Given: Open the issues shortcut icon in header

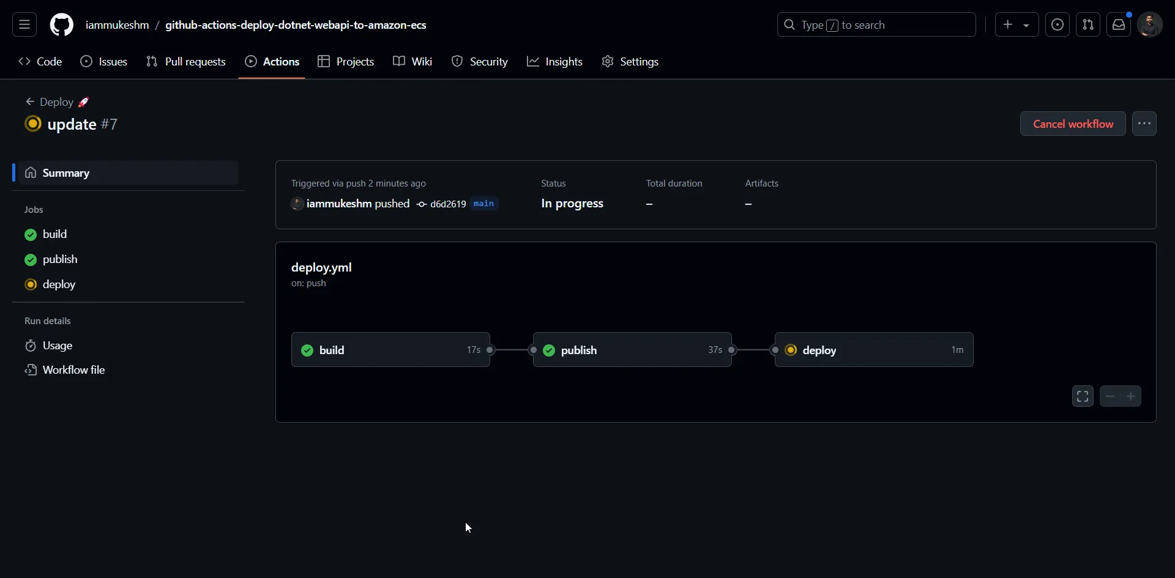Looking at the screenshot, I should 1057,25.
